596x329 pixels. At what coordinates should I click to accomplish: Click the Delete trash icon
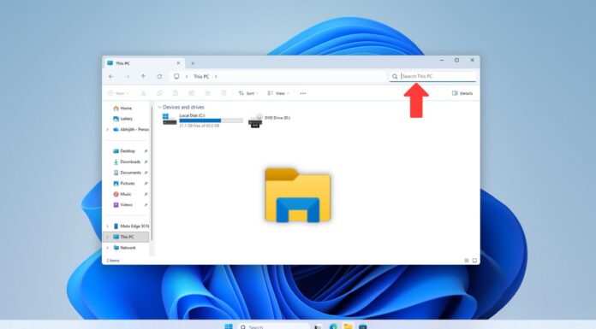(223, 93)
